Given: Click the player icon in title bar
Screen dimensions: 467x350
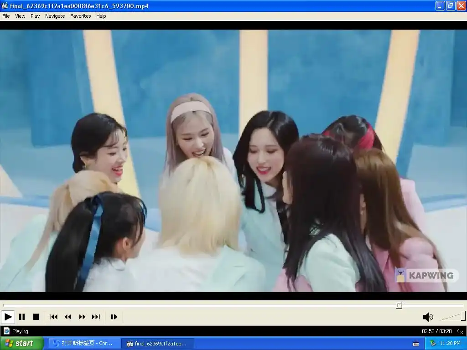Looking at the screenshot, I should [5, 5].
